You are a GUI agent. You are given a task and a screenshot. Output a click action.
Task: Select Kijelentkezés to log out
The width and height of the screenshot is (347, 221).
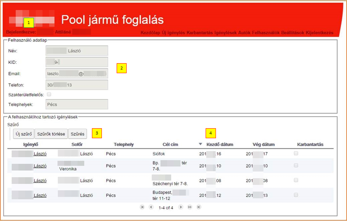point(320,33)
